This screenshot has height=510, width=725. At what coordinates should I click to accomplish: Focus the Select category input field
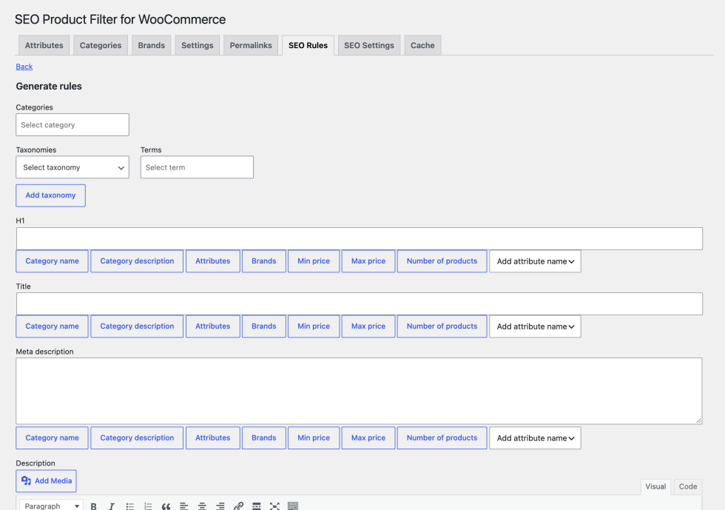[72, 125]
